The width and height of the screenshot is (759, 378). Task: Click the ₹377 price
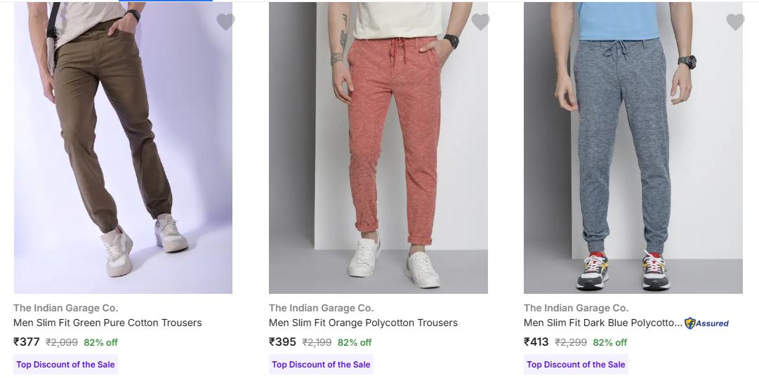click(27, 342)
